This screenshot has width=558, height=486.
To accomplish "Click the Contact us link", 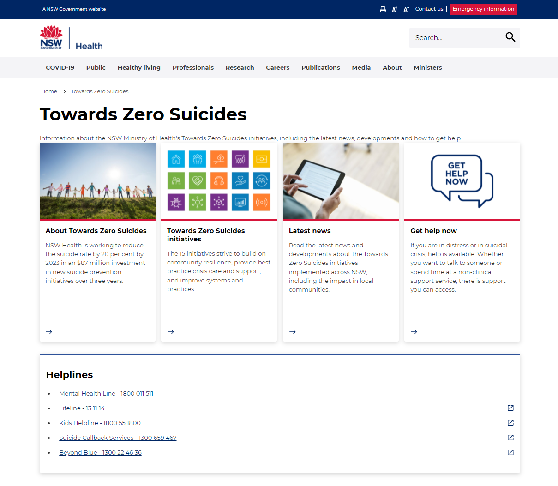I will 429,9.
